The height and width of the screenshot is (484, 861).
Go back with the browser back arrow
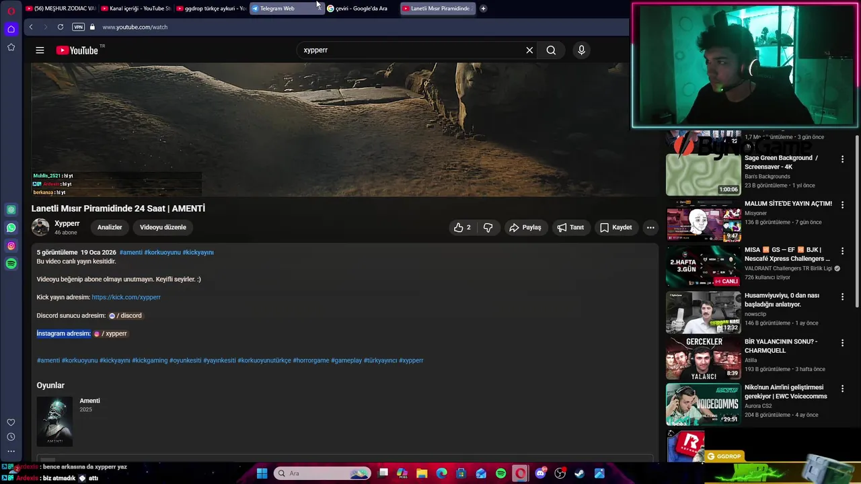31,27
